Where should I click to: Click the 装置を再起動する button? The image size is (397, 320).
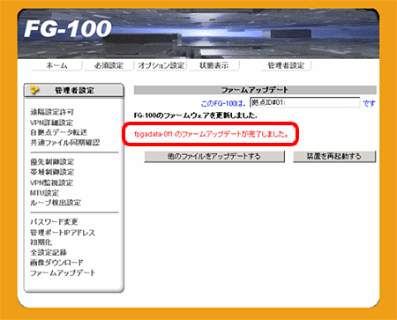click(334, 156)
